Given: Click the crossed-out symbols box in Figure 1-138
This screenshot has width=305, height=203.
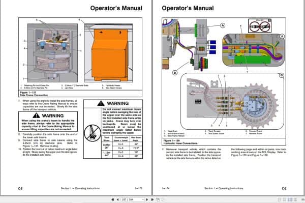Looking at the screenshot, I should click(260, 25).
